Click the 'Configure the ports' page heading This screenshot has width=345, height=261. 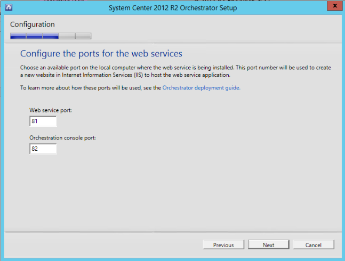(101, 54)
